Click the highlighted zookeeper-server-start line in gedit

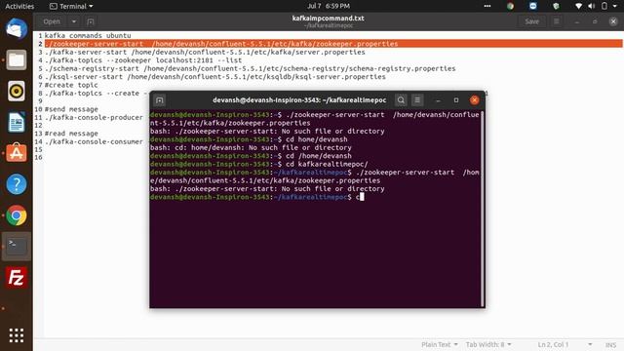[x=333, y=44]
